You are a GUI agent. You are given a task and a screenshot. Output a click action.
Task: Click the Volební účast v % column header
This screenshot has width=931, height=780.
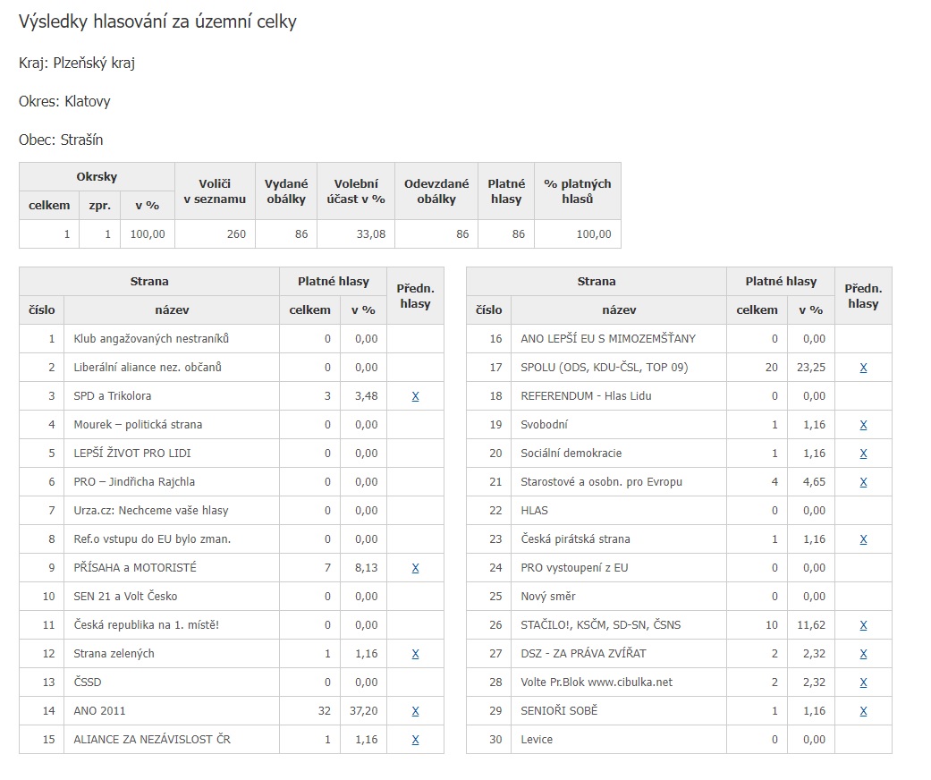pyautogui.click(x=356, y=191)
